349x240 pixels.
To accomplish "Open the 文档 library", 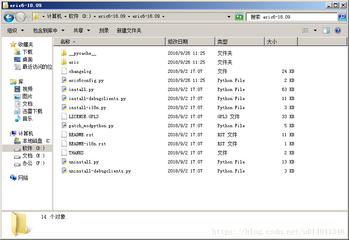I will point(24,104).
